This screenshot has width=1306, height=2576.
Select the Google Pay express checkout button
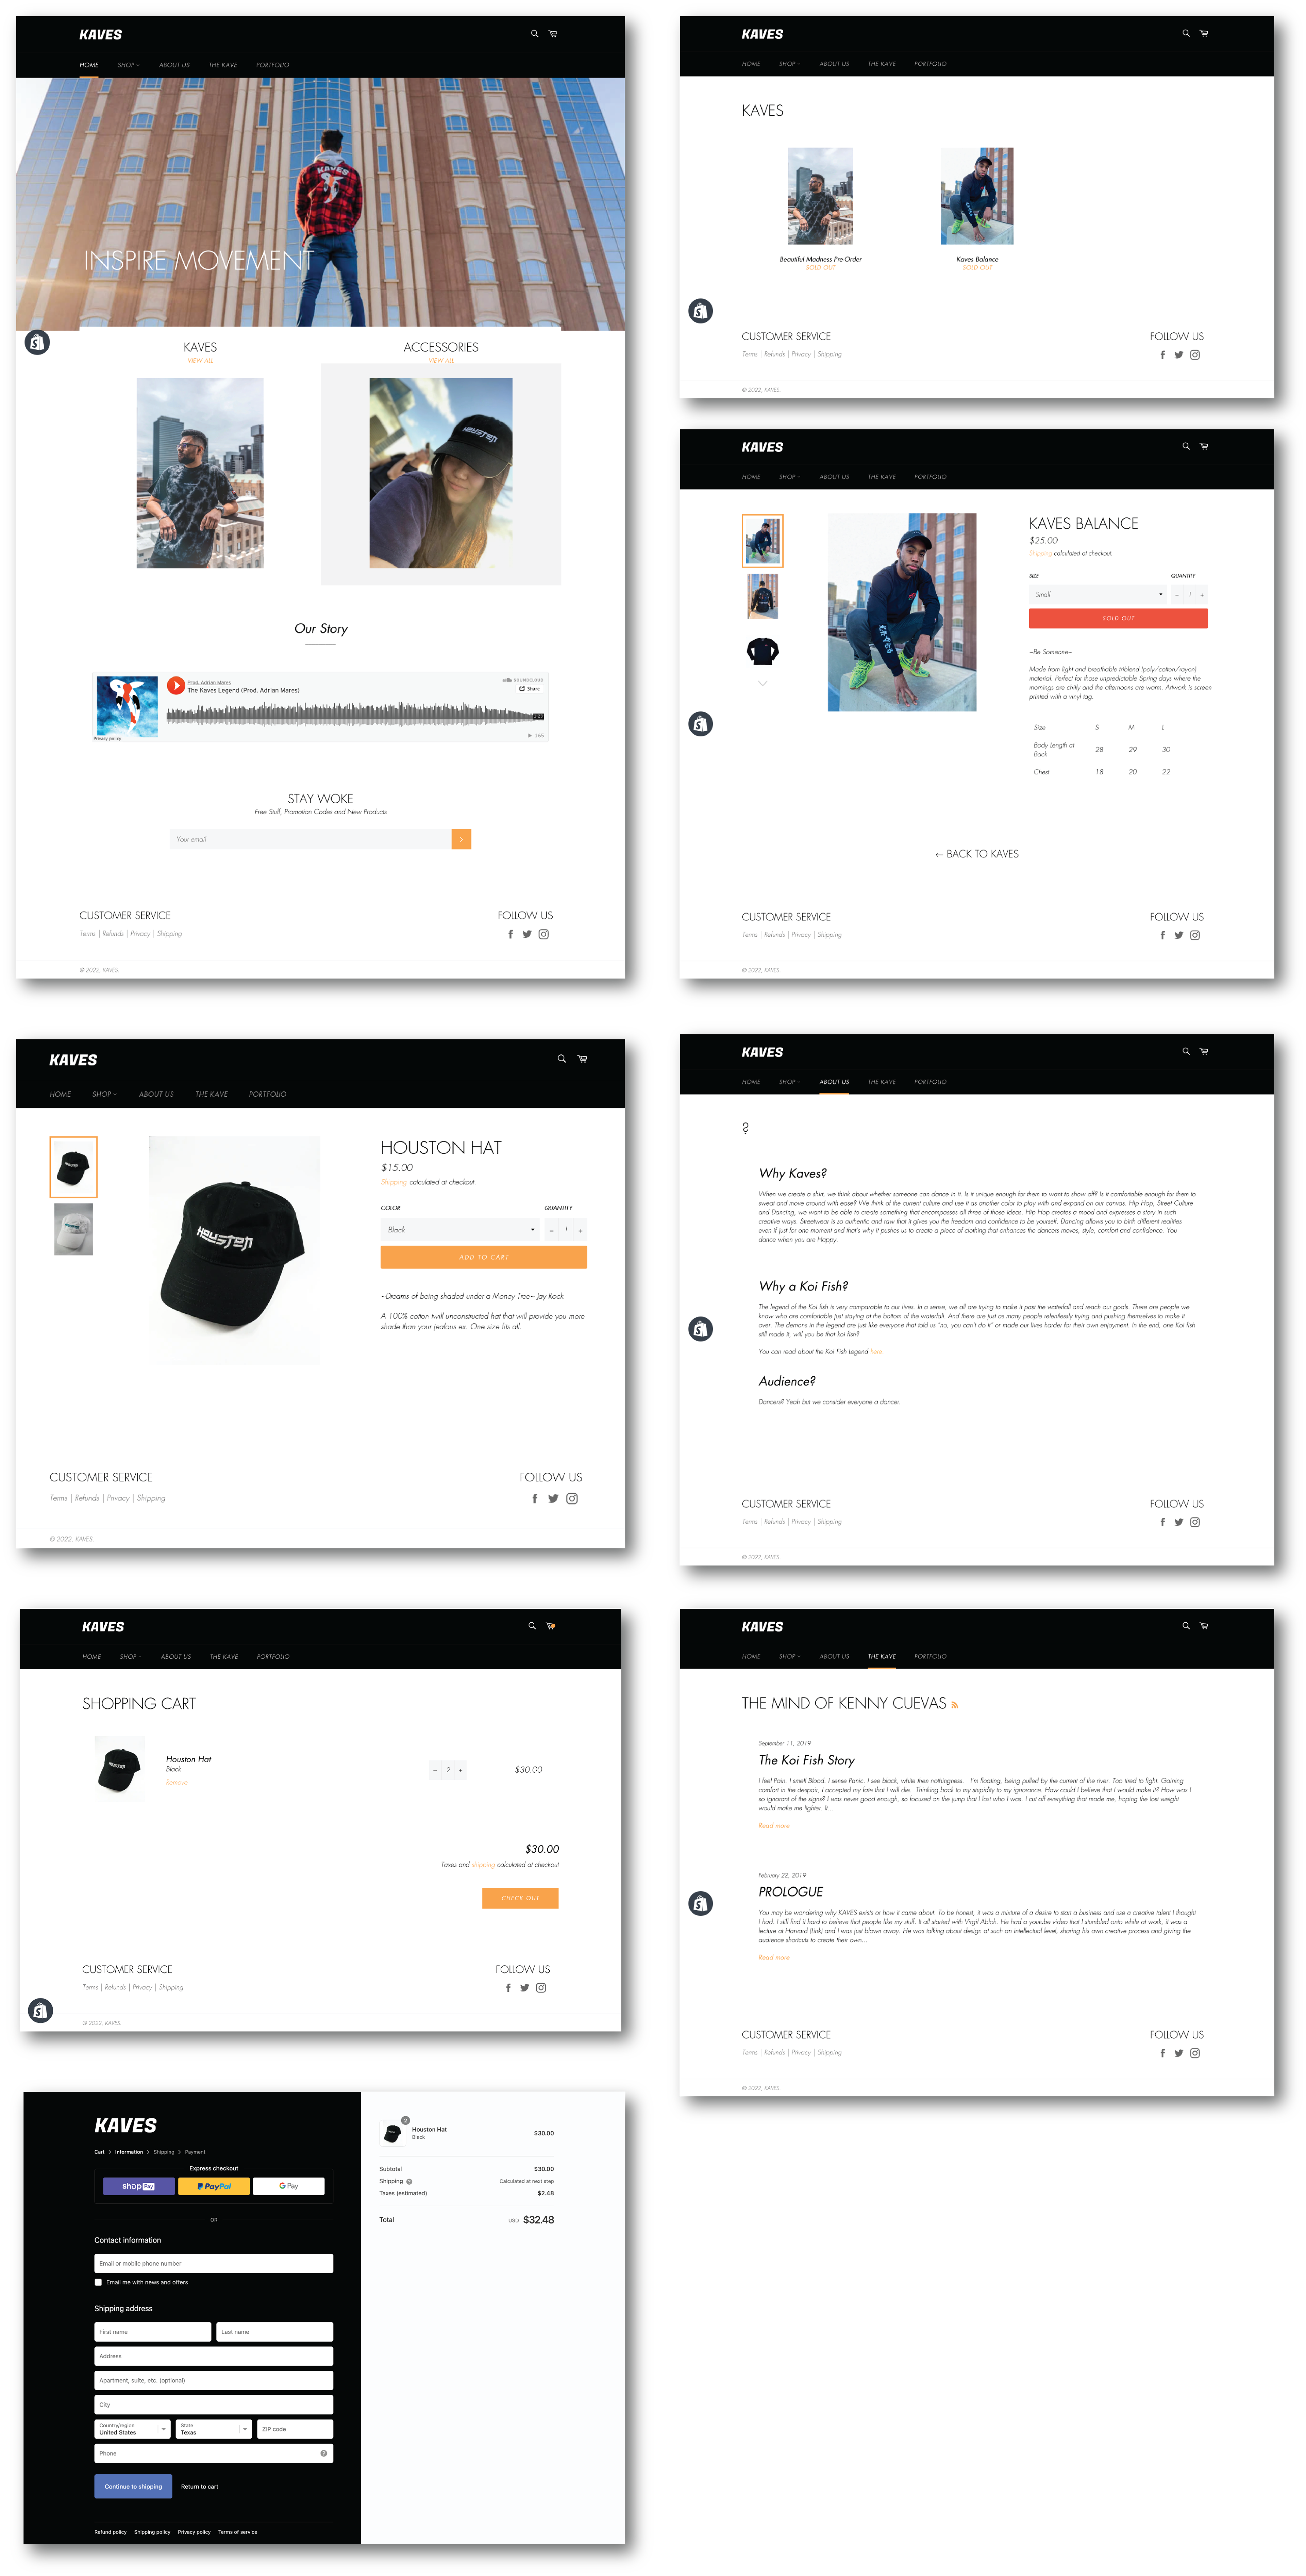[289, 2186]
